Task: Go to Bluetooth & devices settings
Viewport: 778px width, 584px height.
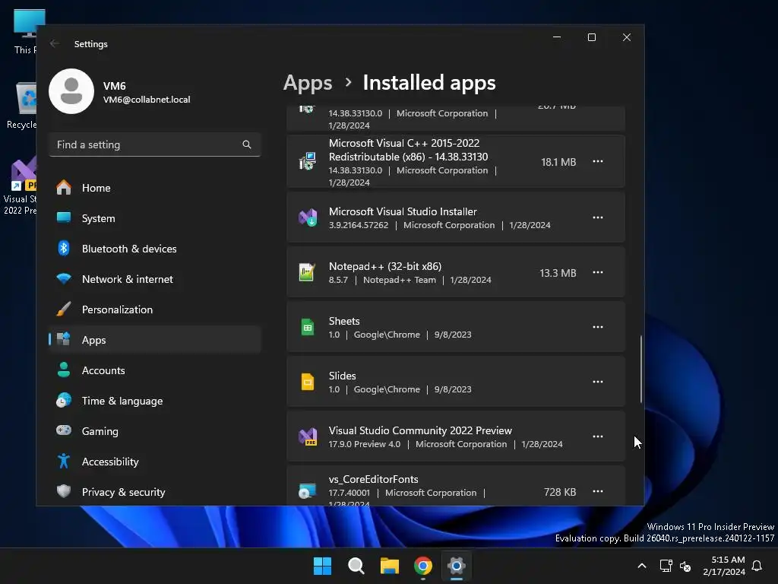Action: 155,249
